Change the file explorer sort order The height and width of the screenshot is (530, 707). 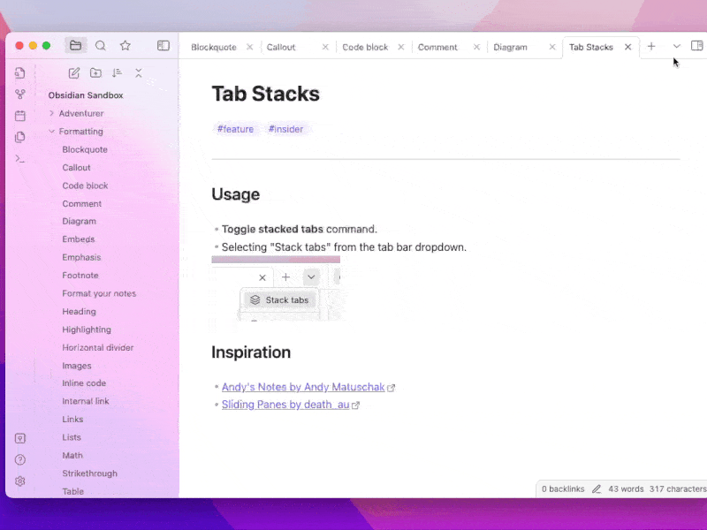point(117,73)
